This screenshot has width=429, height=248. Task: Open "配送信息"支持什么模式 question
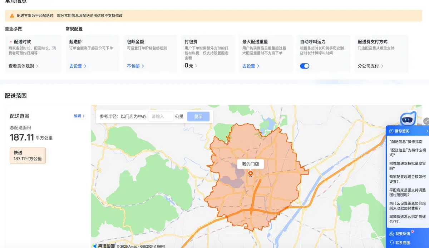point(408,153)
